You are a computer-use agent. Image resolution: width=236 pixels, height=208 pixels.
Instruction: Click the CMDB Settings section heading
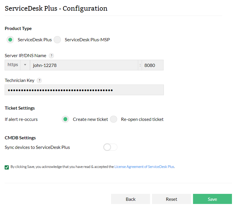(x=20, y=138)
